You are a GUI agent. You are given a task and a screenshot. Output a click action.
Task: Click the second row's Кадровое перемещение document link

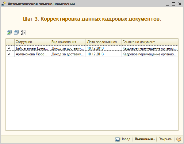coord(150,54)
